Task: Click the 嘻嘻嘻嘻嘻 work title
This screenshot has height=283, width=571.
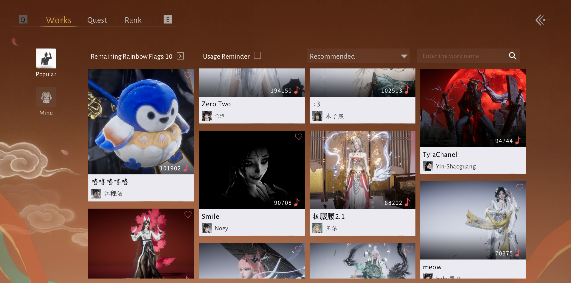Action: 110,182
